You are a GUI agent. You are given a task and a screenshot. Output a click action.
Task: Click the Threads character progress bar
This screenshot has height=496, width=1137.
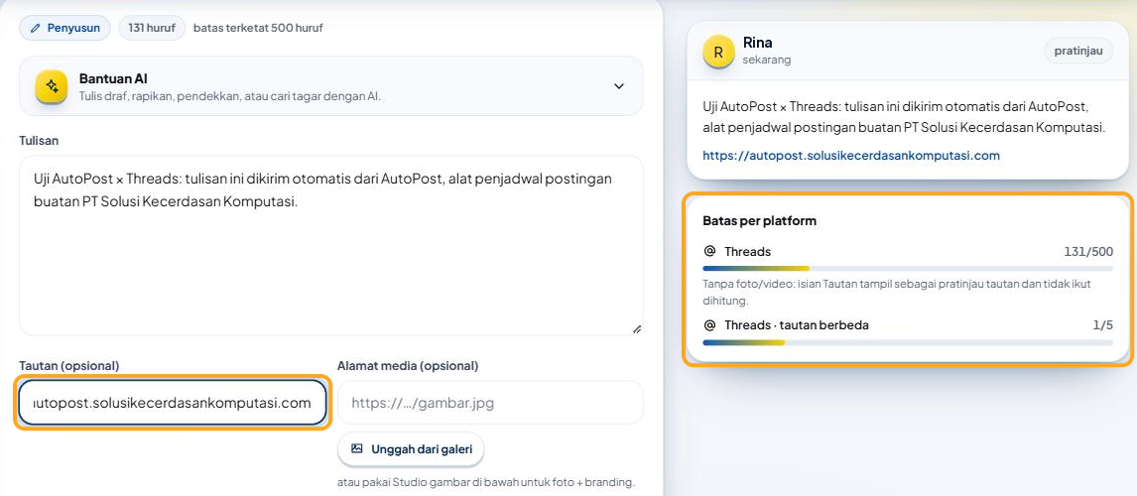(908, 268)
